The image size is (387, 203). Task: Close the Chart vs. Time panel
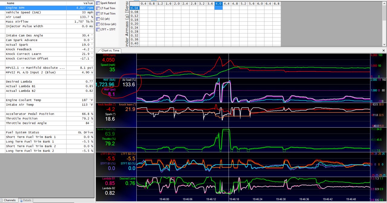click(384, 50)
